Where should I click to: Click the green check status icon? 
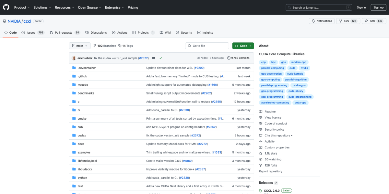point(161,58)
